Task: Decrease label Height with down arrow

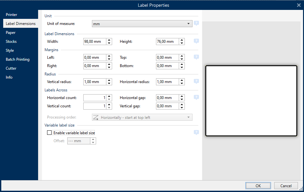Action: pyautogui.click(x=182, y=43)
